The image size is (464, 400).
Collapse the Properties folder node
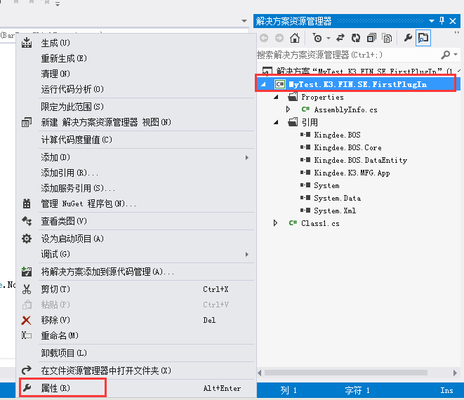click(276, 97)
